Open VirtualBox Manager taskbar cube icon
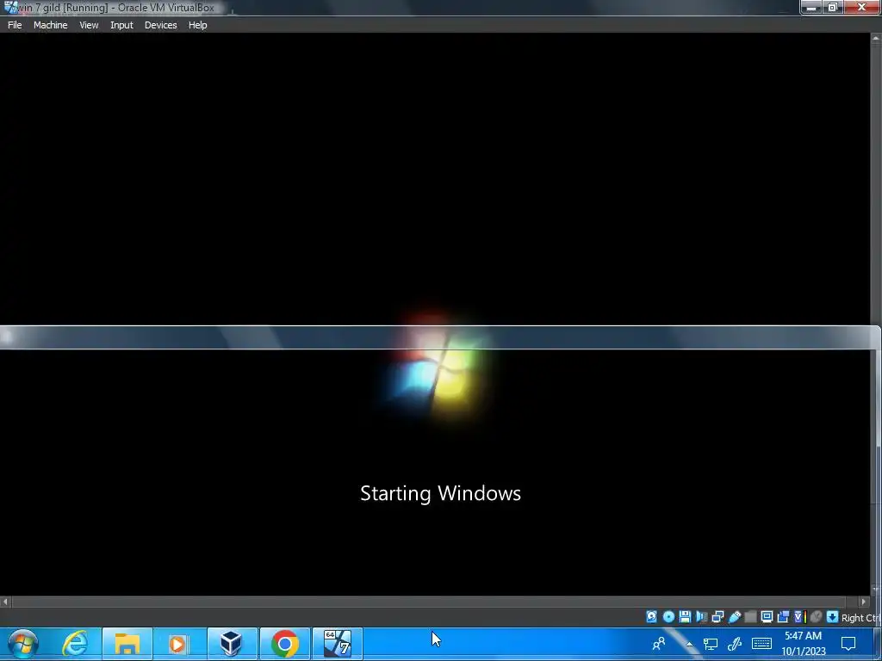 [231, 644]
